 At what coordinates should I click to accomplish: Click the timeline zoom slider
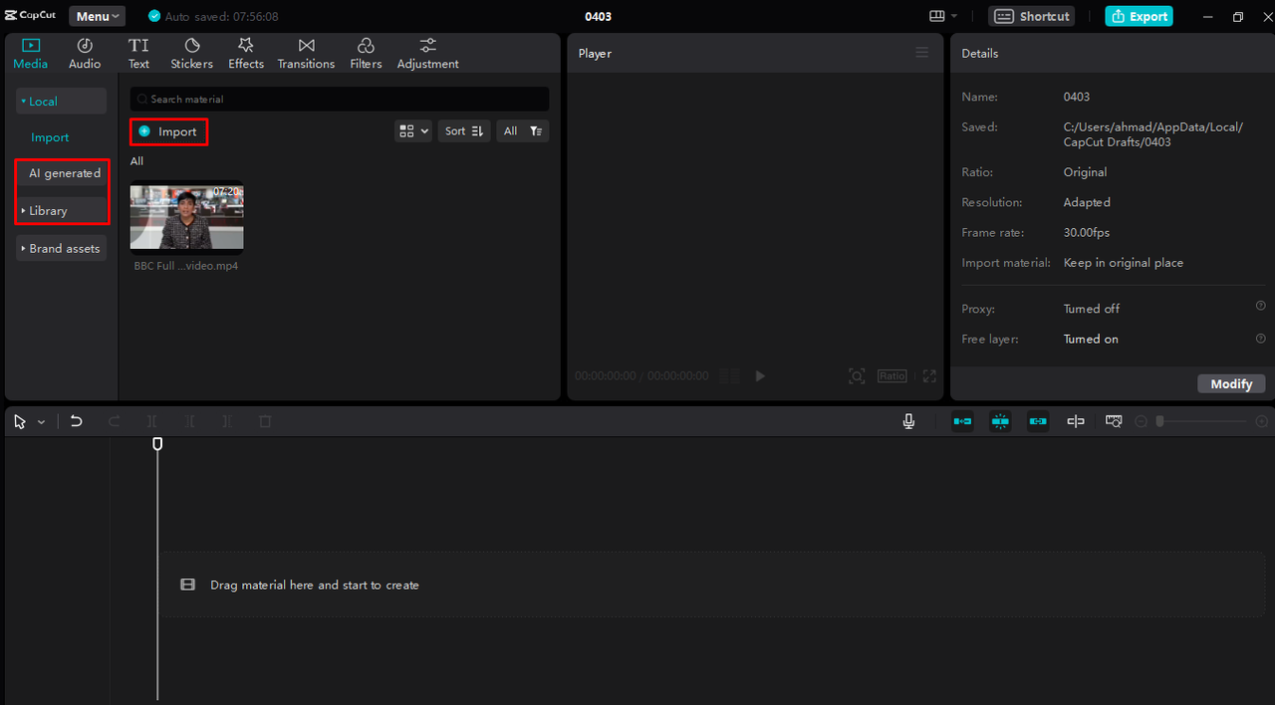pyautogui.click(x=1201, y=421)
